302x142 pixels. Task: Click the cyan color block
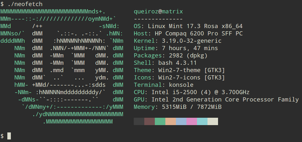click(202, 121)
